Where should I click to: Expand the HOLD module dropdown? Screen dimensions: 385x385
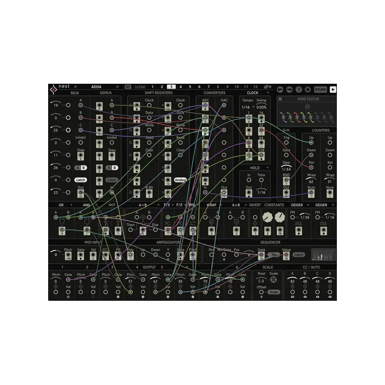click(268, 167)
